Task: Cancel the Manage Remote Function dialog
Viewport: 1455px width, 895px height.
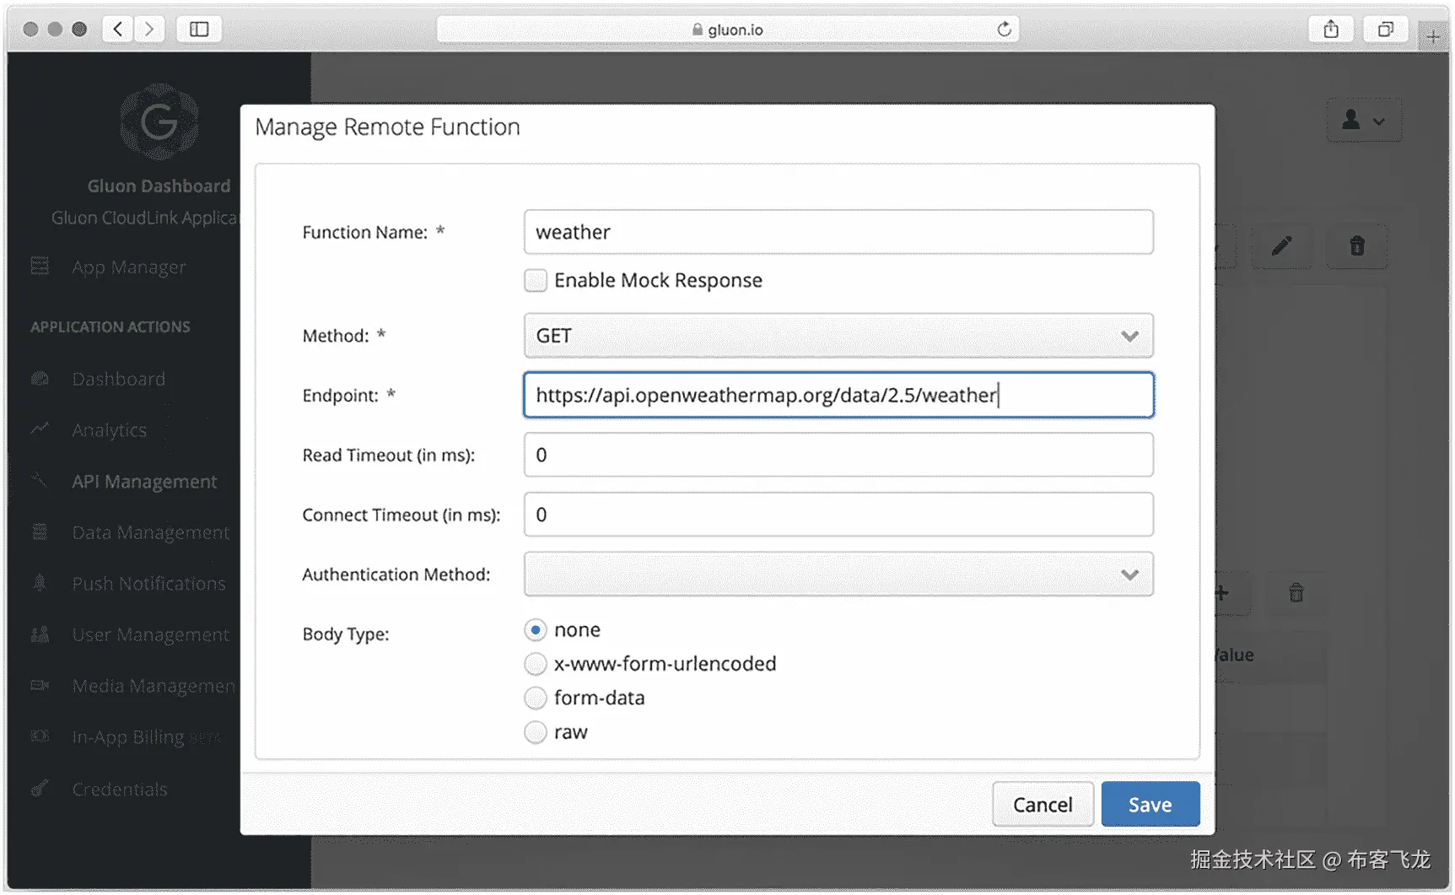Action: (x=1043, y=805)
